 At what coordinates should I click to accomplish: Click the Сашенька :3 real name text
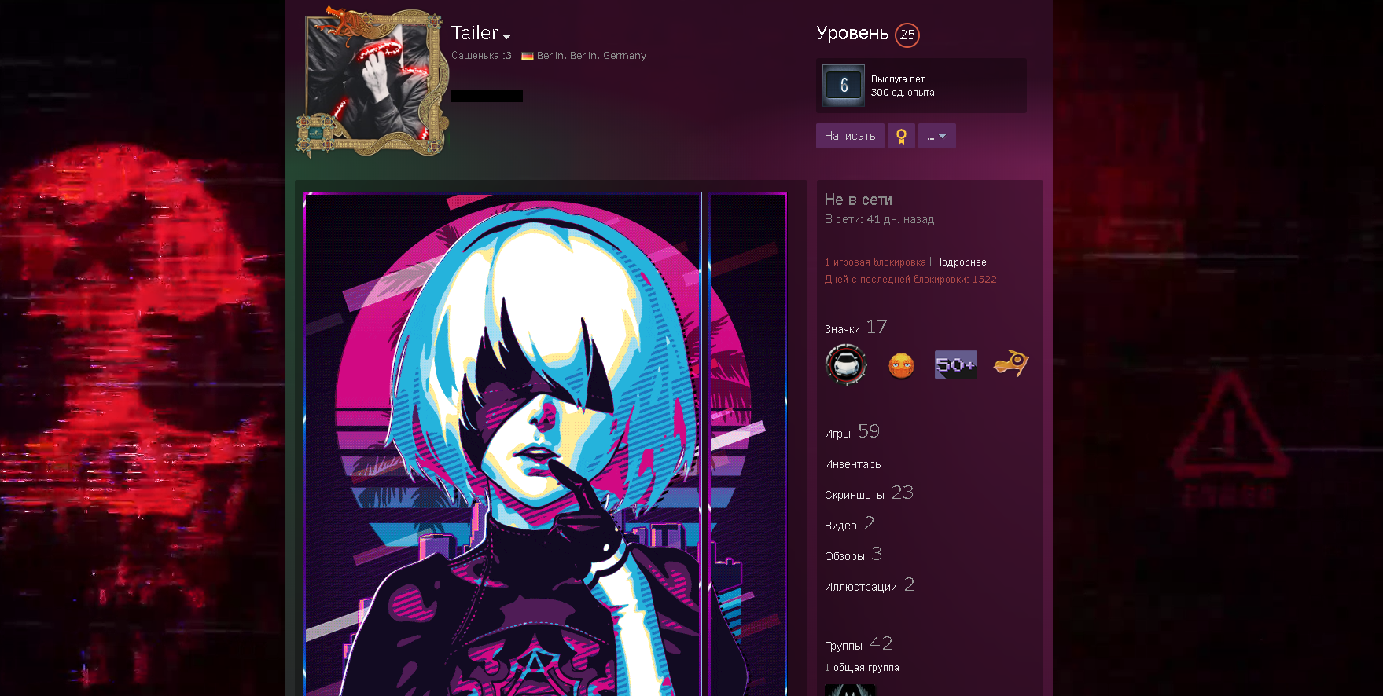click(x=481, y=56)
